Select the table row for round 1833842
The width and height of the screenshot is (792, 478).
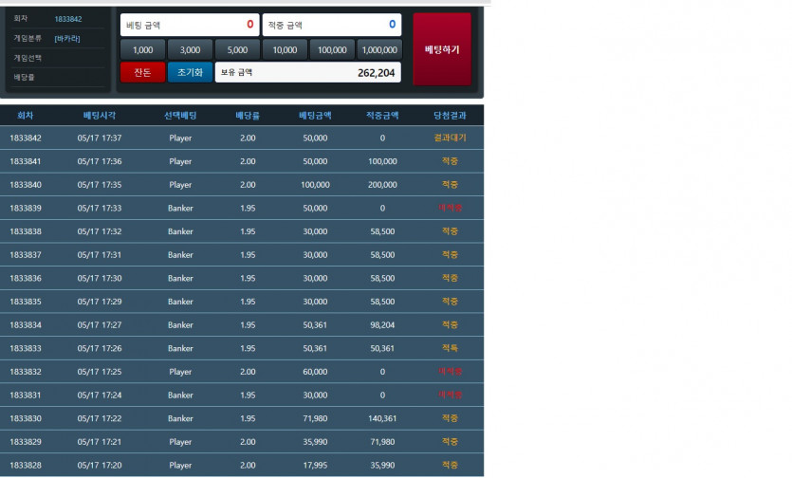242,138
